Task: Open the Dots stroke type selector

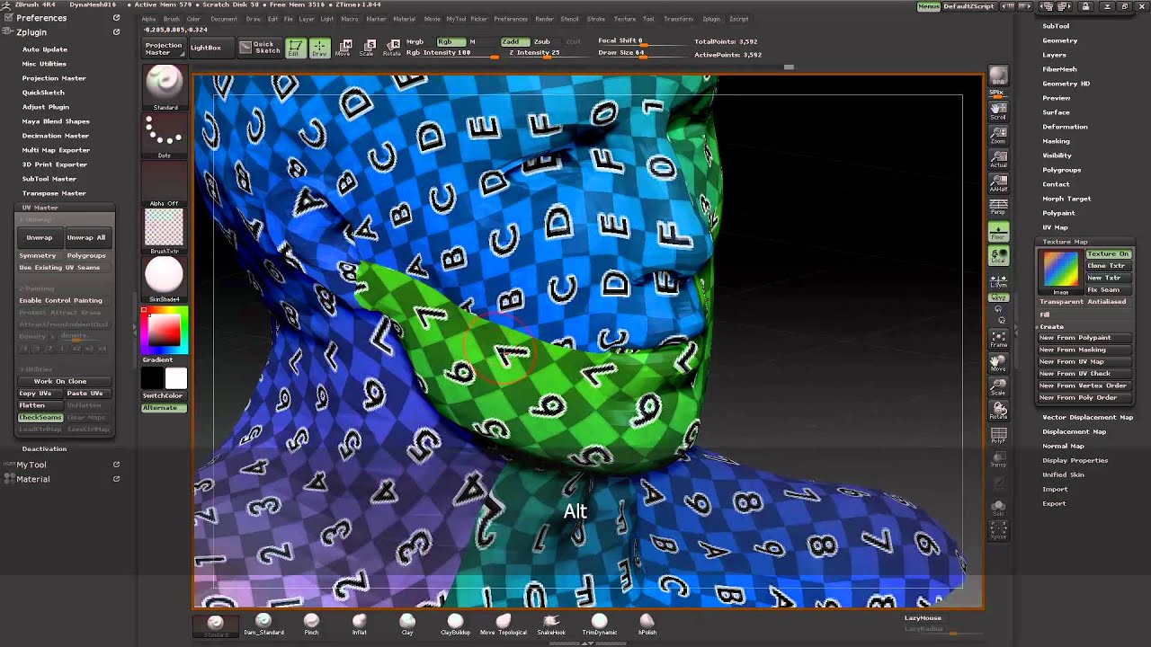Action: 164,137
